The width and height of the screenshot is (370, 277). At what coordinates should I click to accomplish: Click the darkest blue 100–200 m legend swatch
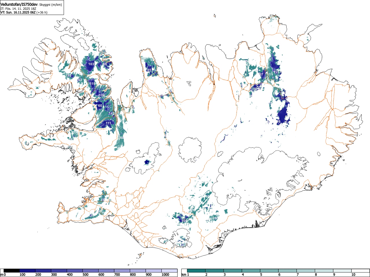point(27,271)
